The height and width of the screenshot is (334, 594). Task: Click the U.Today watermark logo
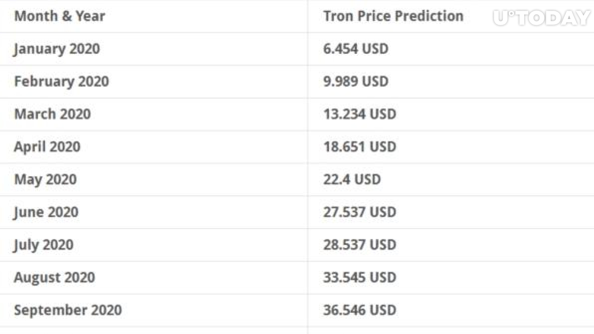tap(542, 17)
